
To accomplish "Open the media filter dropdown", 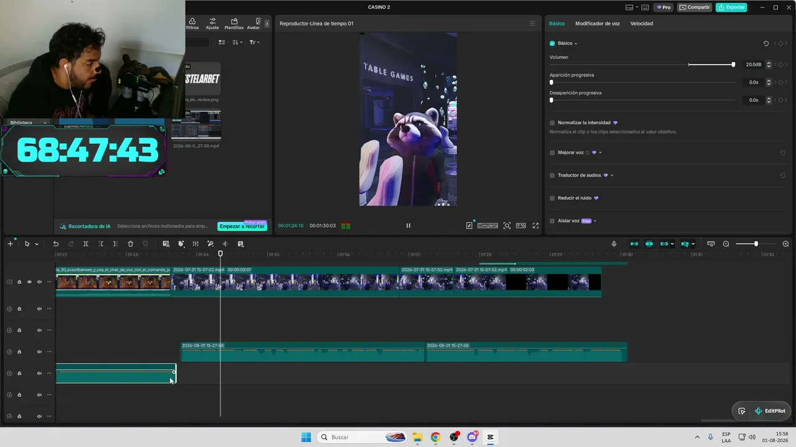I will pos(254,42).
